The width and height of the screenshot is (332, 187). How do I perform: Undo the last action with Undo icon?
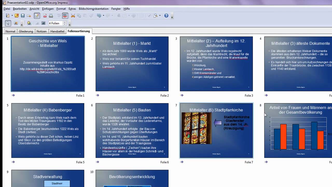coord(99,16)
